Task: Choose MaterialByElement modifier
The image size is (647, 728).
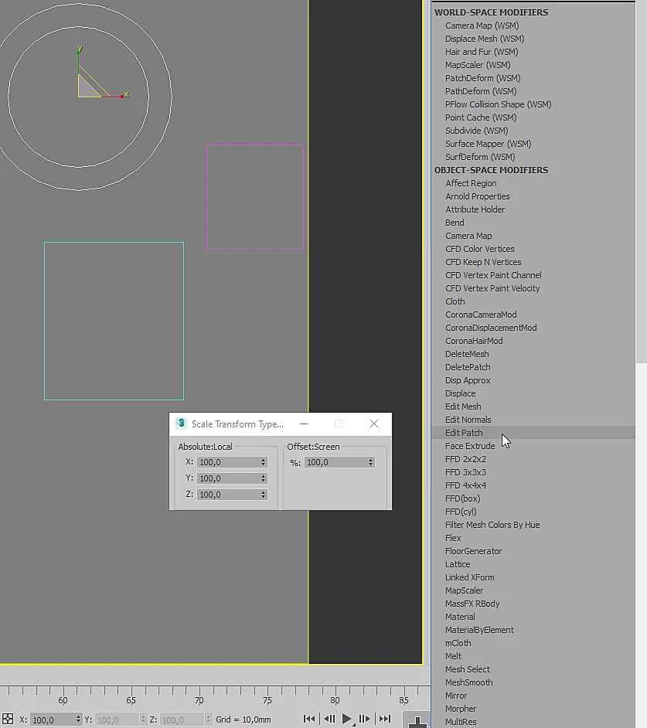Action: [479, 630]
